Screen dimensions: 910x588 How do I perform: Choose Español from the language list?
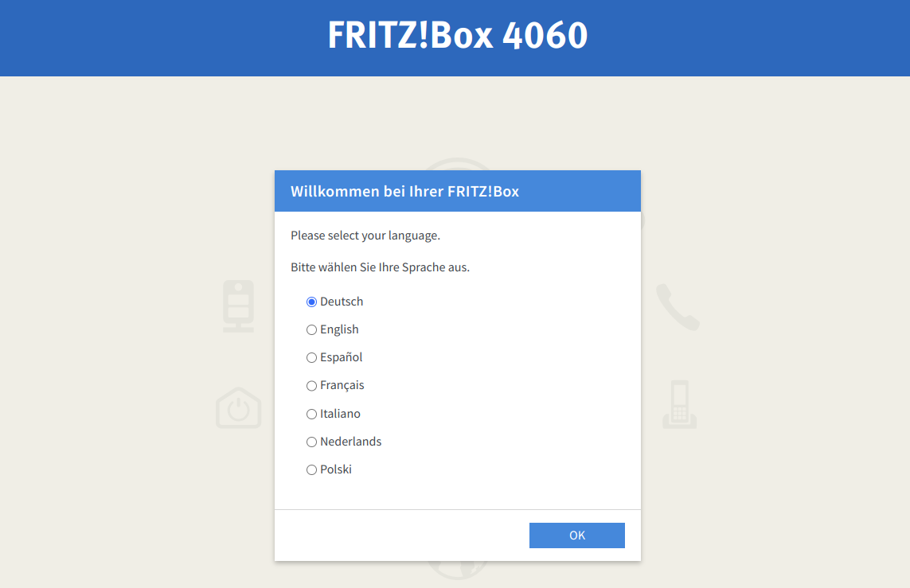[x=311, y=357]
